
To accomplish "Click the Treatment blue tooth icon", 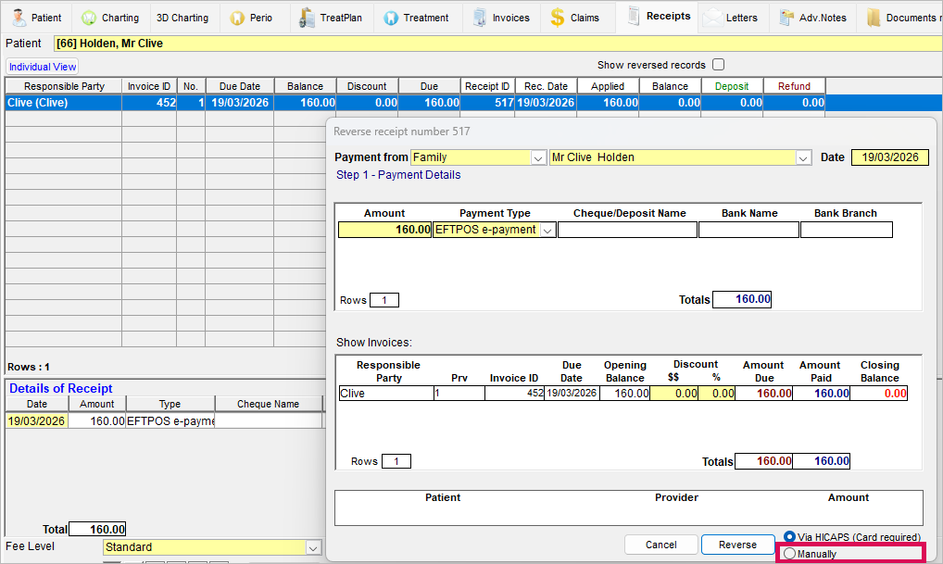I will point(390,18).
